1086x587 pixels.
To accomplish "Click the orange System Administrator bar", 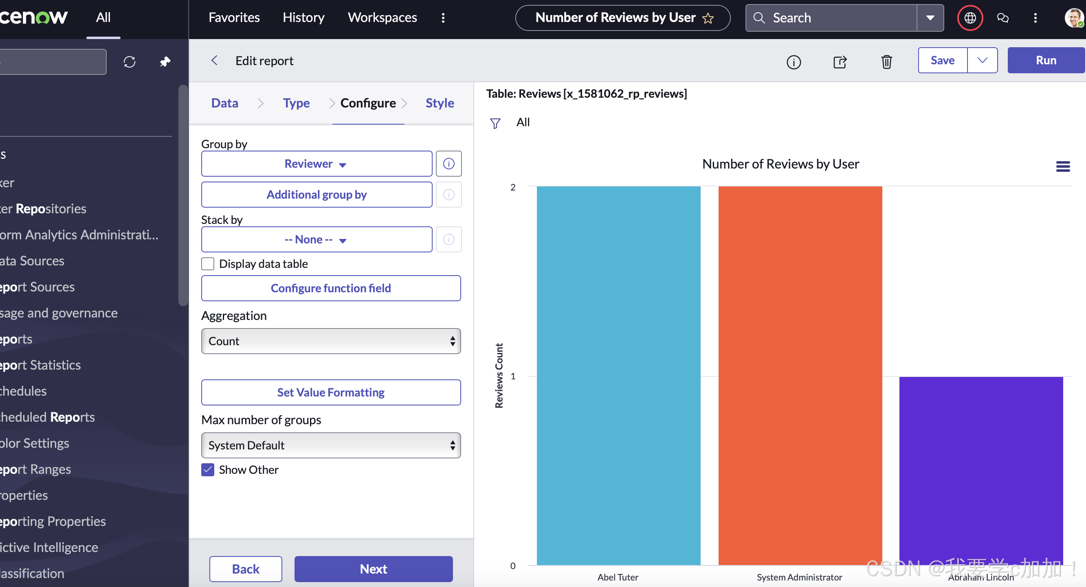I will point(800,375).
